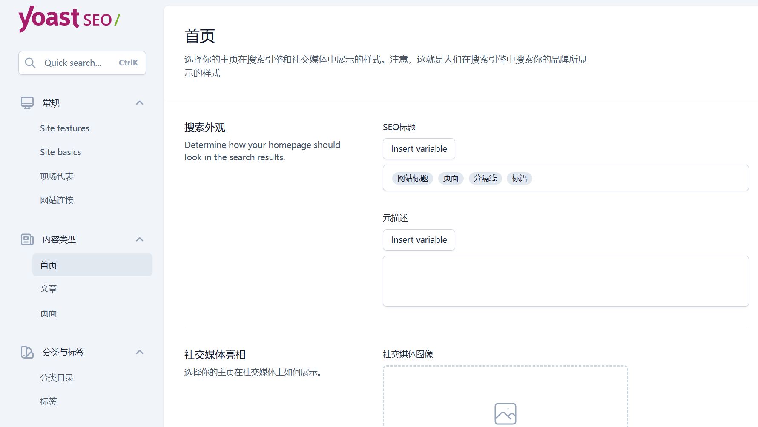The image size is (758, 427).
Task: Focus the SEO标题 input field
Action: [566, 178]
